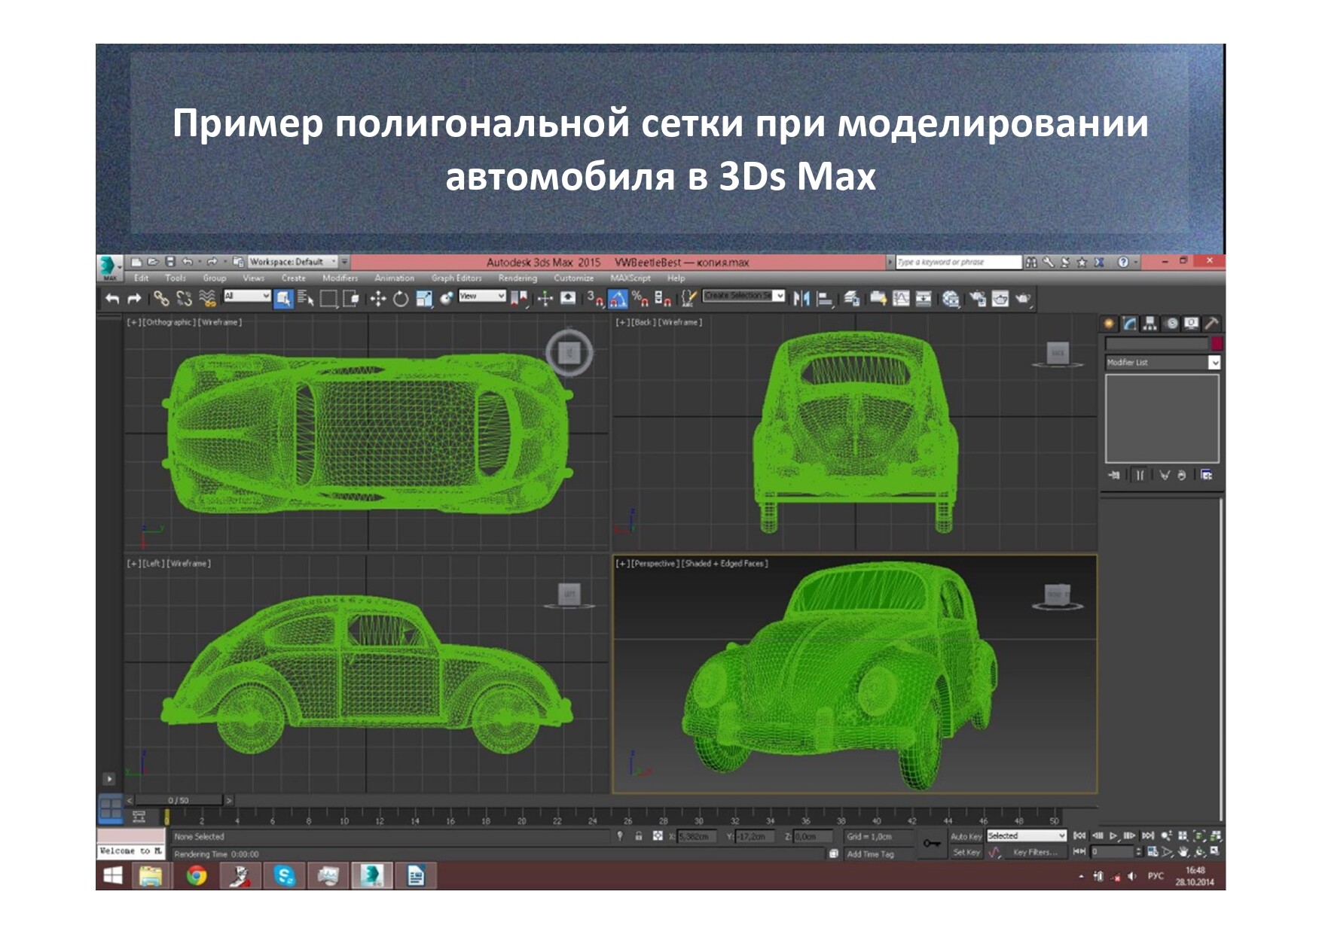Click the Play Animation button
The image size is (1322, 934).
tap(1113, 836)
